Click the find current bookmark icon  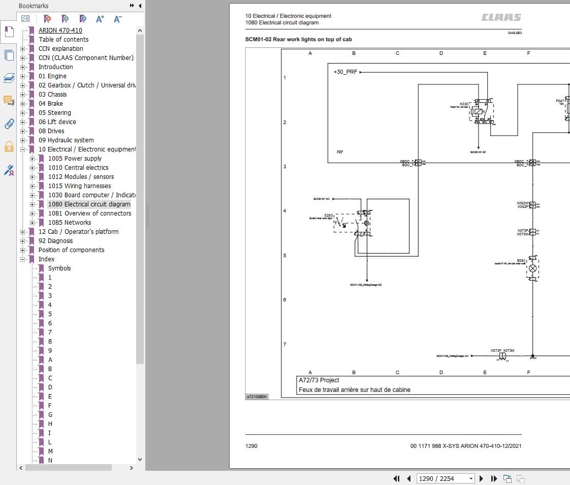tap(82, 18)
